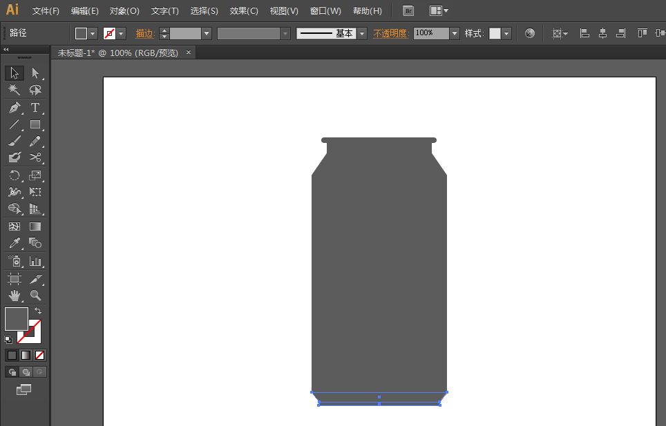Swap fill and stroke colors
Image resolution: width=666 pixels, height=426 pixels.
[38, 311]
